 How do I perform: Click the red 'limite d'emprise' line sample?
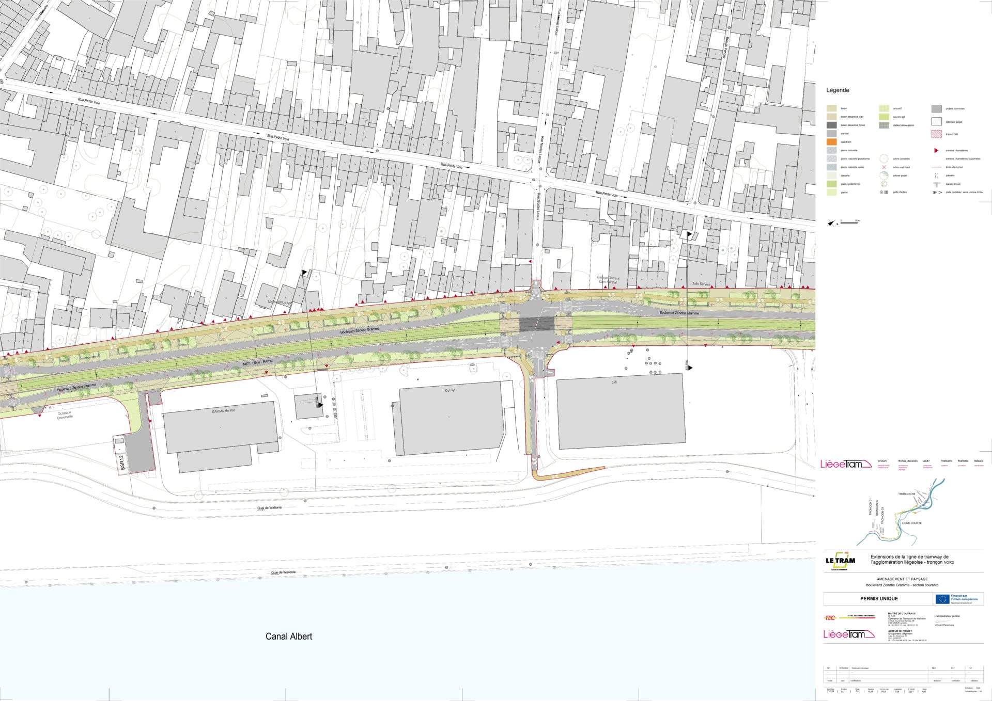pyautogui.click(x=937, y=167)
